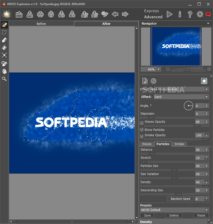The image size is (213, 224).
Task: Select the Hand pan tool
Action: (x=4, y=71)
